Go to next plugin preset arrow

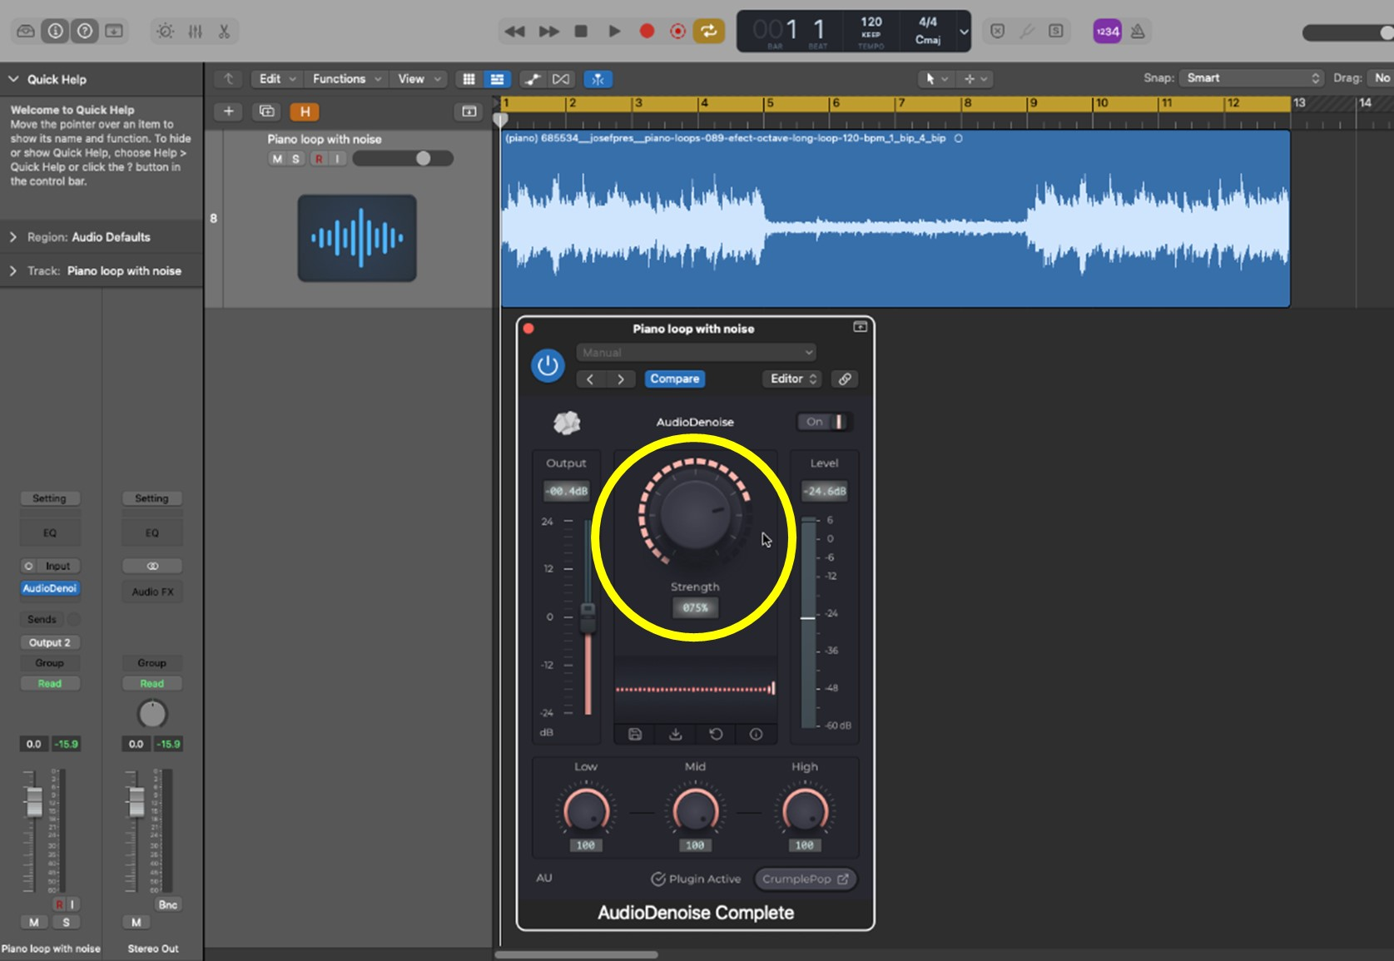[620, 379]
